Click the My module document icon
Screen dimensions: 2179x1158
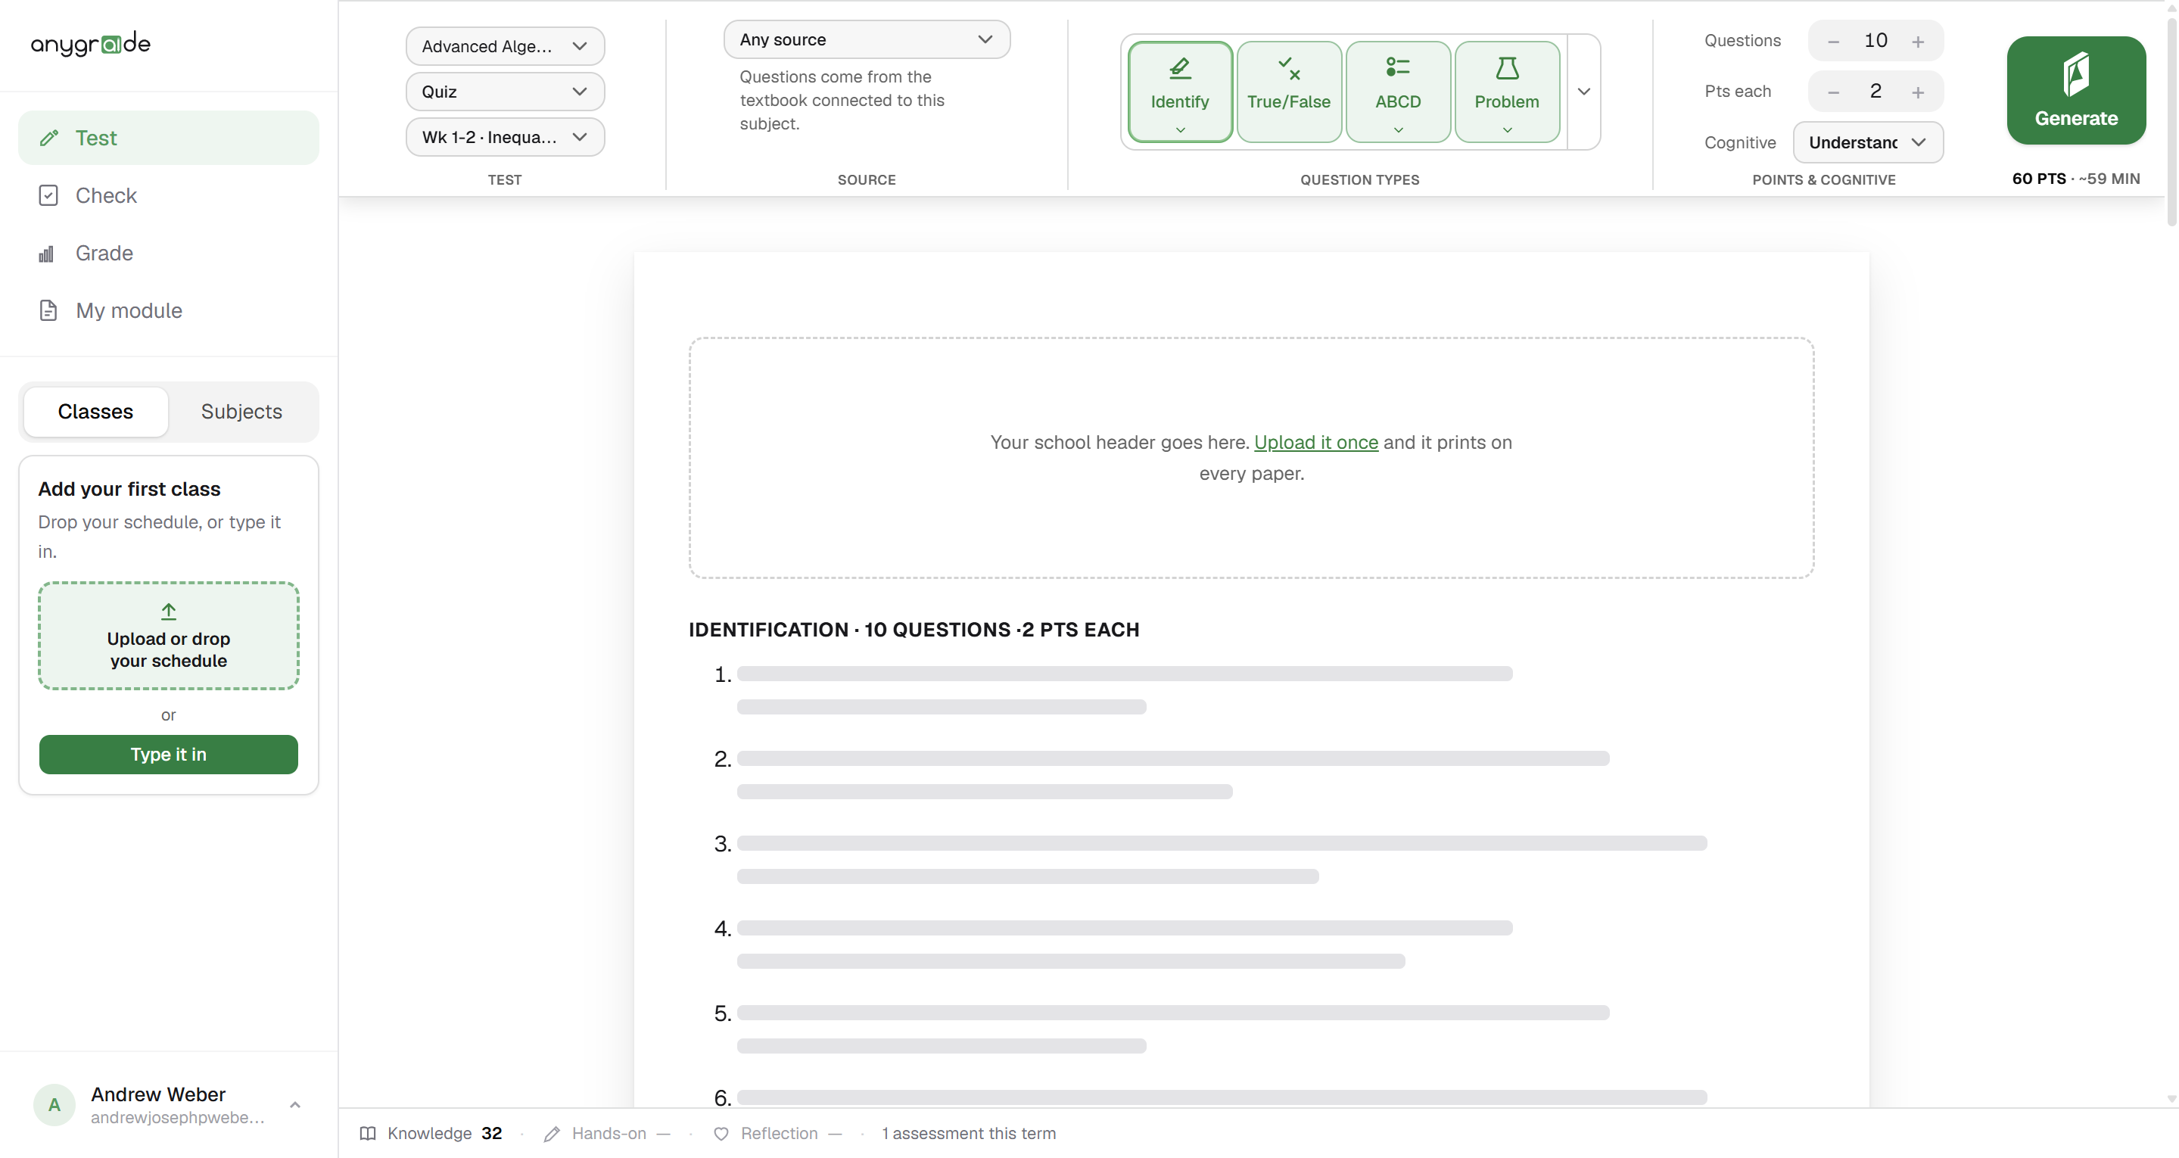click(48, 310)
